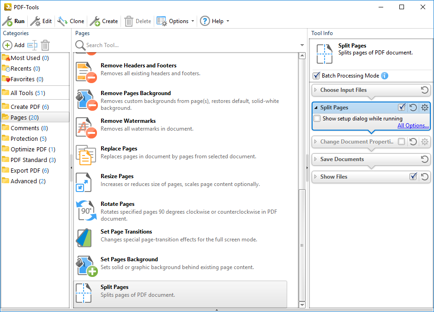Open the Help menu
434x312 pixels.
(x=214, y=21)
